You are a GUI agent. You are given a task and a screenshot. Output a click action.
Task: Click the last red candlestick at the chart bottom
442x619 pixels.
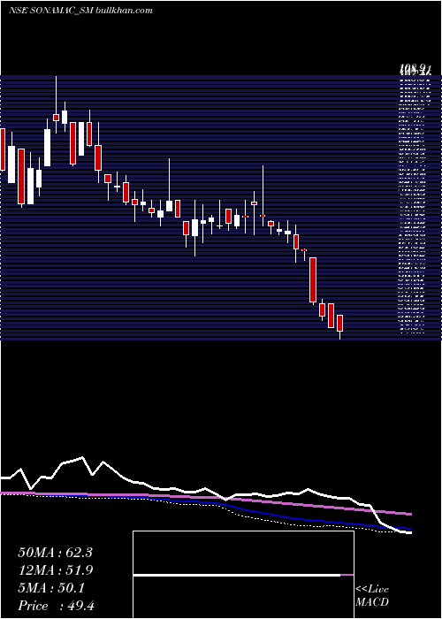coord(339,323)
